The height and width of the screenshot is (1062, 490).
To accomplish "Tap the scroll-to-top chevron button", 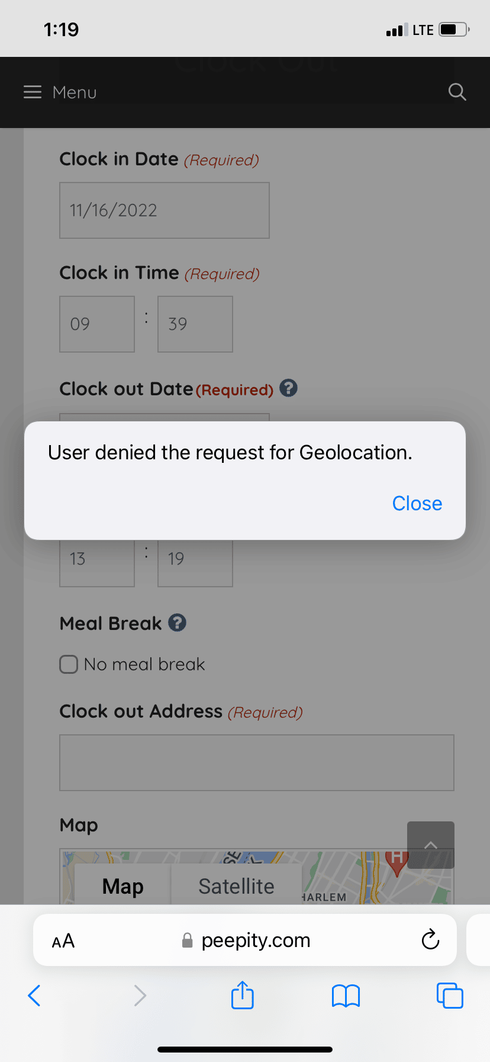I will click(431, 845).
